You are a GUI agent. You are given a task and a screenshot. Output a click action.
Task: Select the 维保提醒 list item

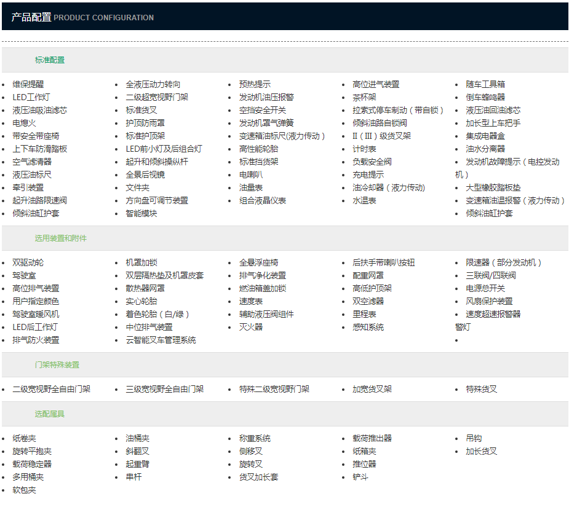(28, 84)
